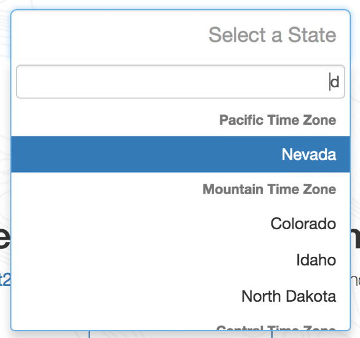Image resolution: width=360 pixels, height=338 pixels.
Task: Click blank space left of Idaho entry
Action: click(x=150, y=260)
